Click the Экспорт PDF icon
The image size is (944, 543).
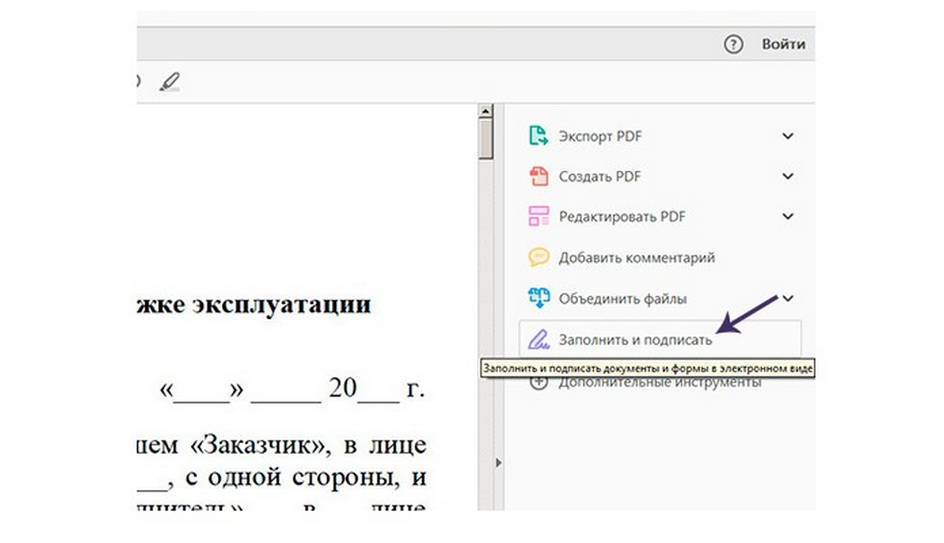tap(538, 136)
